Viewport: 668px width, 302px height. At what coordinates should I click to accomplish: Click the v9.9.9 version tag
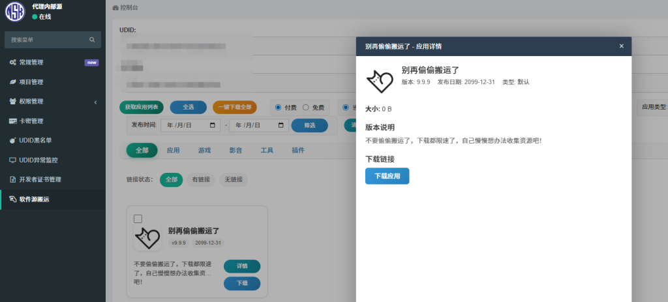pyautogui.click(x=179, y=243)
